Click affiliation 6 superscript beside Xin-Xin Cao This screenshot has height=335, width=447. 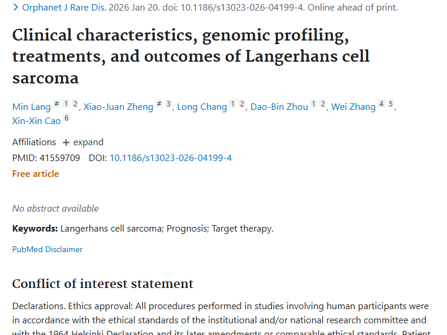[66, 119]
